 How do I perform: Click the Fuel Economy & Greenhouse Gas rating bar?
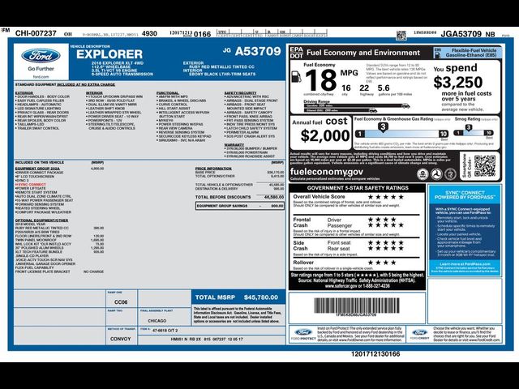[x=401, y=134]
